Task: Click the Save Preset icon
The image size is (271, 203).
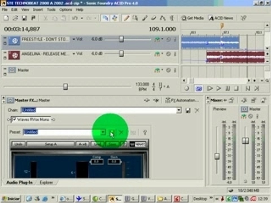Action: [112, 133]
